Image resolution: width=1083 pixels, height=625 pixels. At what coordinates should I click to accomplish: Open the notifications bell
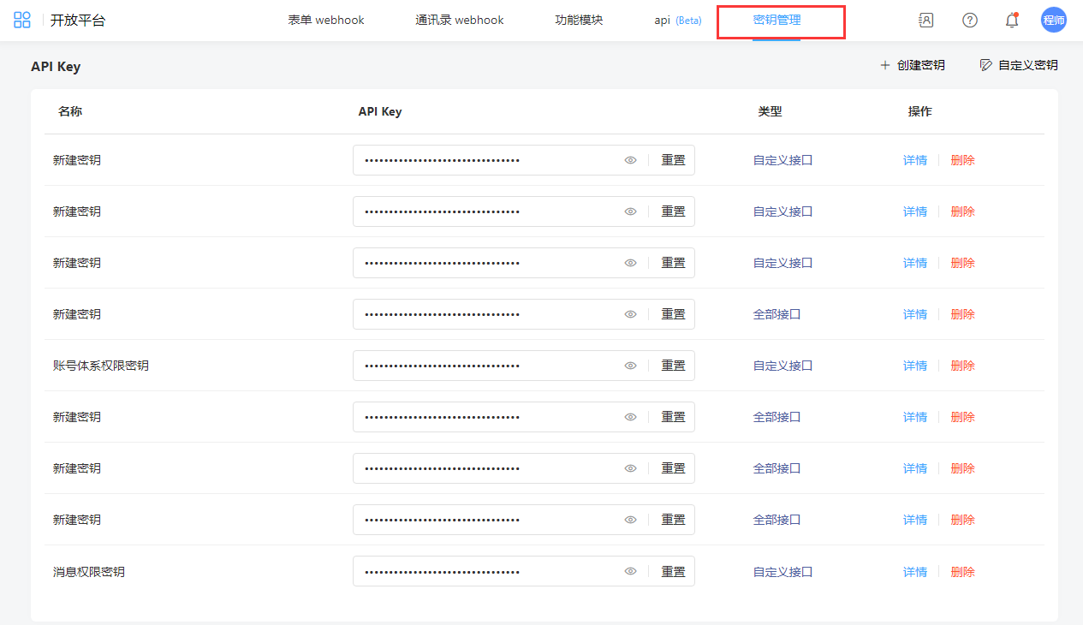1011,21
